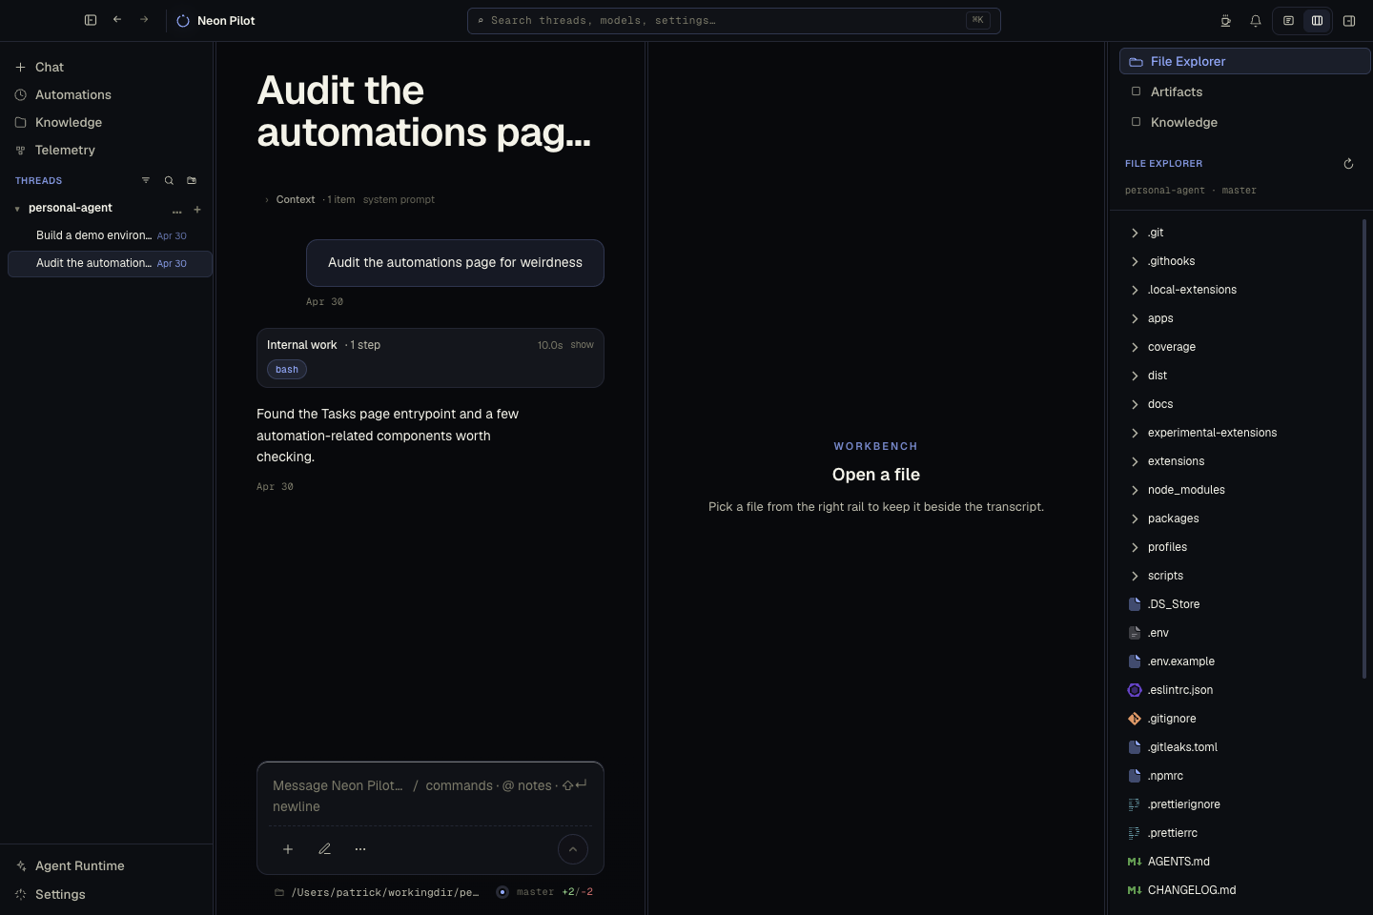
Task: Go forward with the right arrow
Action: tap(144, 20)
